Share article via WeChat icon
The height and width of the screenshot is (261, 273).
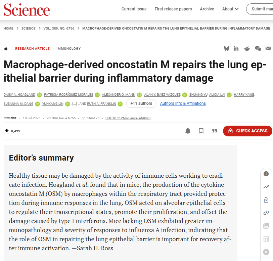[258, 48]
